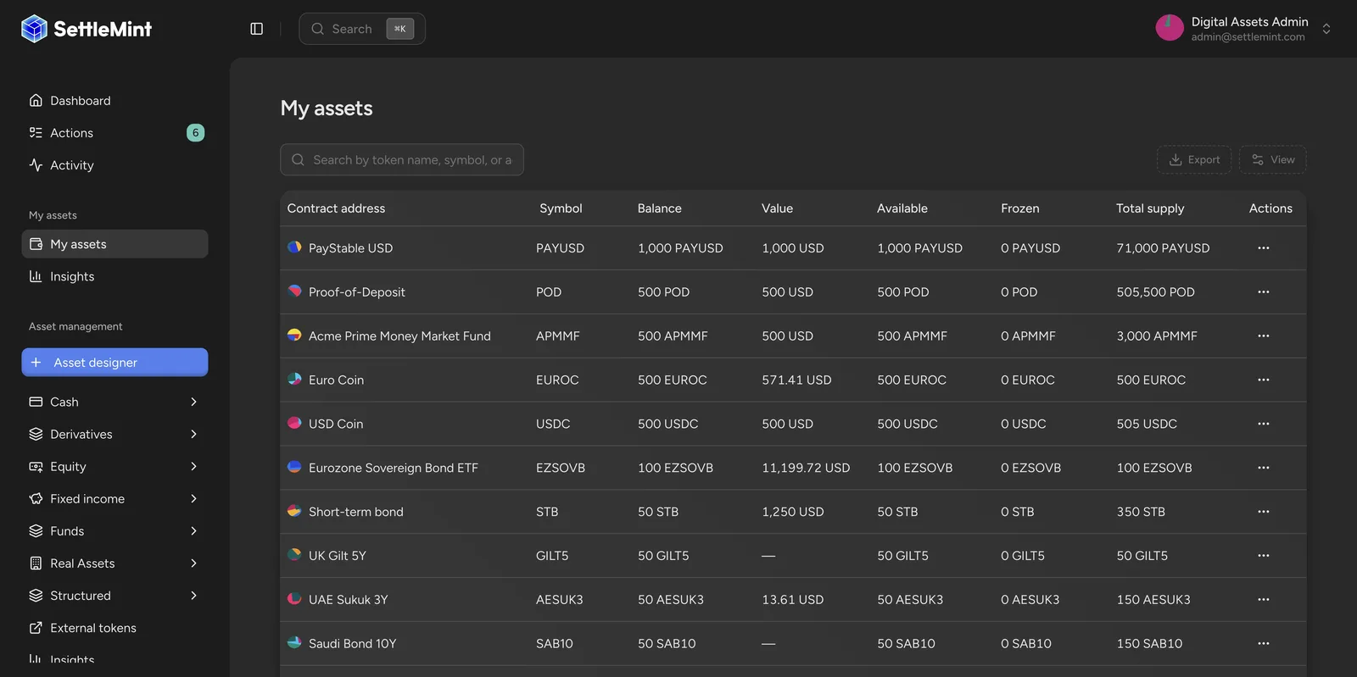Viewport: 1357px width, 677px height.
Task: Select My assets in sidebar
Action: coord(114,244)
